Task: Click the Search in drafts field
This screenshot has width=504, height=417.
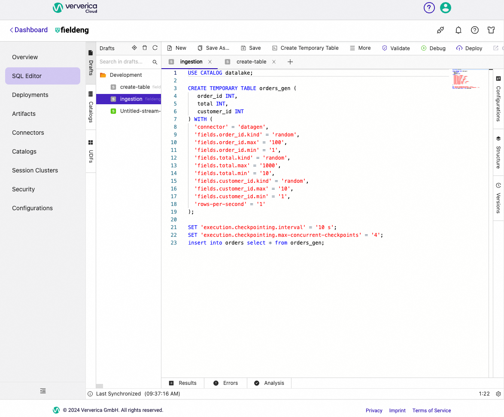Action: point(124,61)
